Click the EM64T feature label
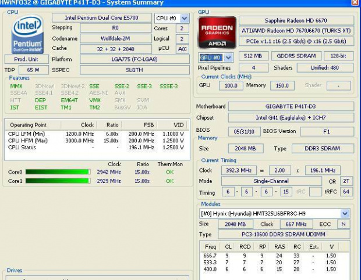Screen dimensions: 361x280 [69, 100]
